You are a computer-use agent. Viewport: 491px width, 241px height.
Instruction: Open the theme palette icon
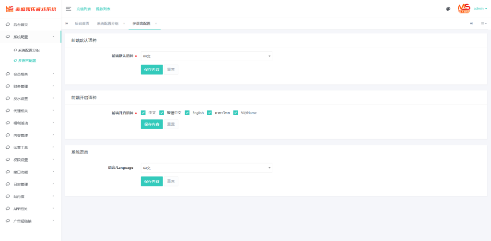[448, 9]
